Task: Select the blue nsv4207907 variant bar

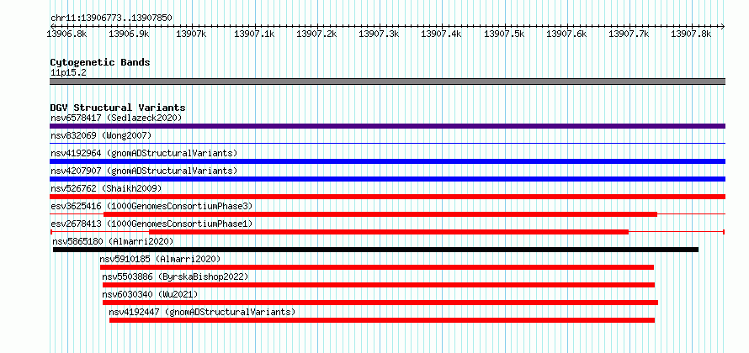Action: (387, 179)
